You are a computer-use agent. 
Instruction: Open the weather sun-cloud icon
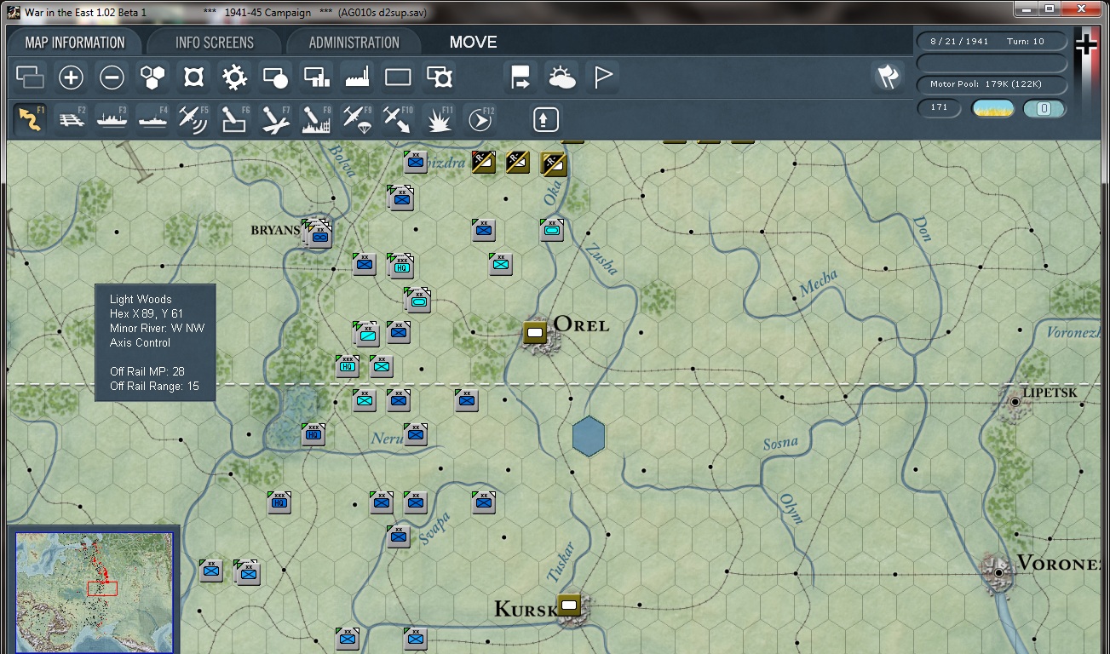(x=561, y=78)
